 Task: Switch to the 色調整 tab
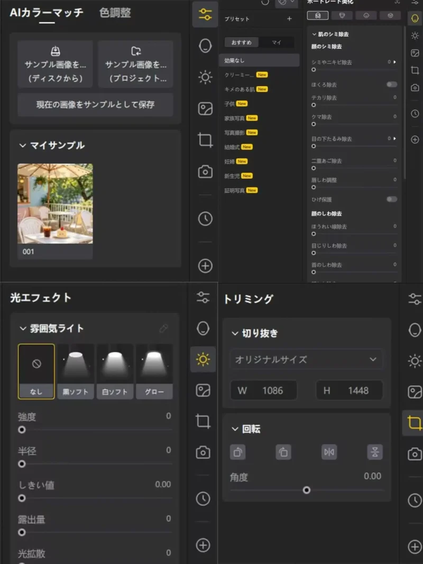[x=115, y=13]
